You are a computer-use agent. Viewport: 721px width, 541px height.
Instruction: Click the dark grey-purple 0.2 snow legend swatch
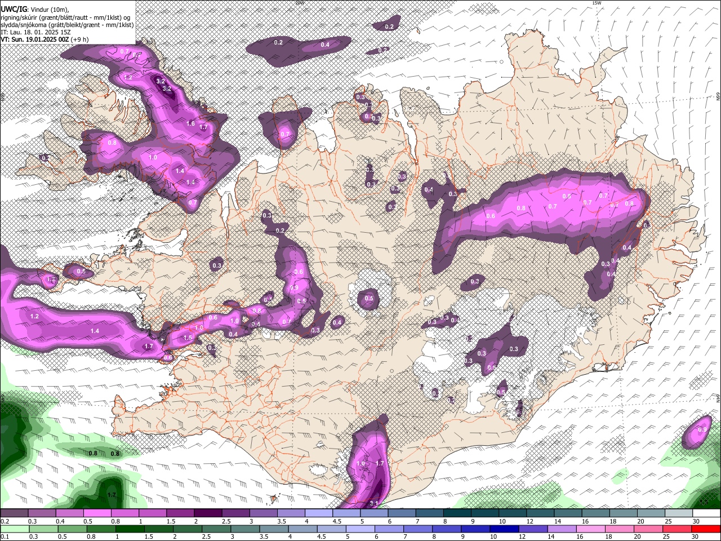coord(14,513)
